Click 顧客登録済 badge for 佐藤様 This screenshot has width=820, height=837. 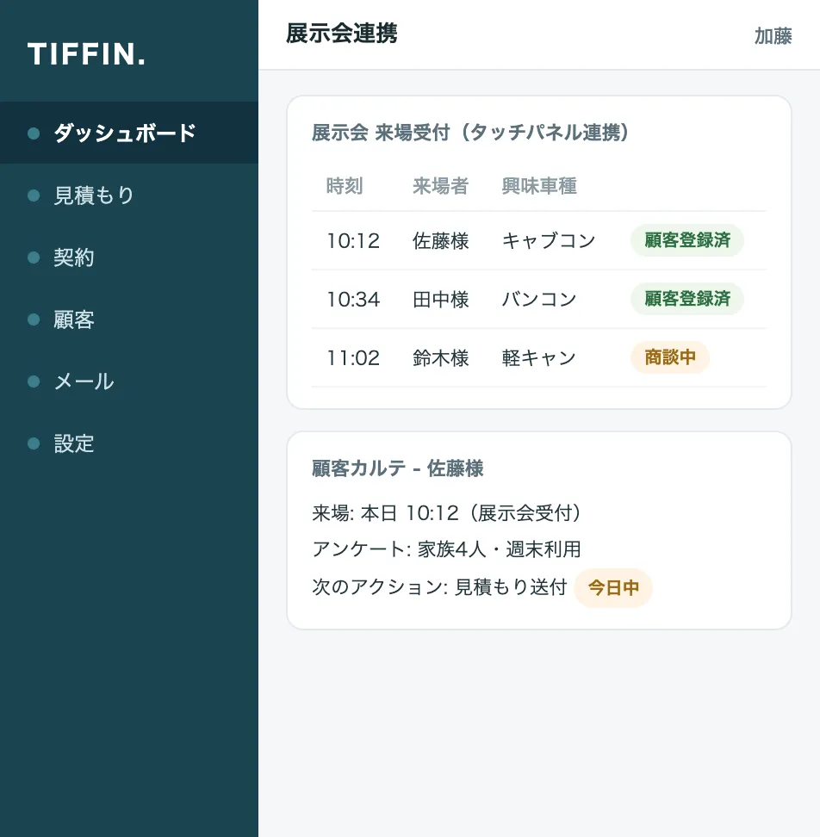click(687, 240)
